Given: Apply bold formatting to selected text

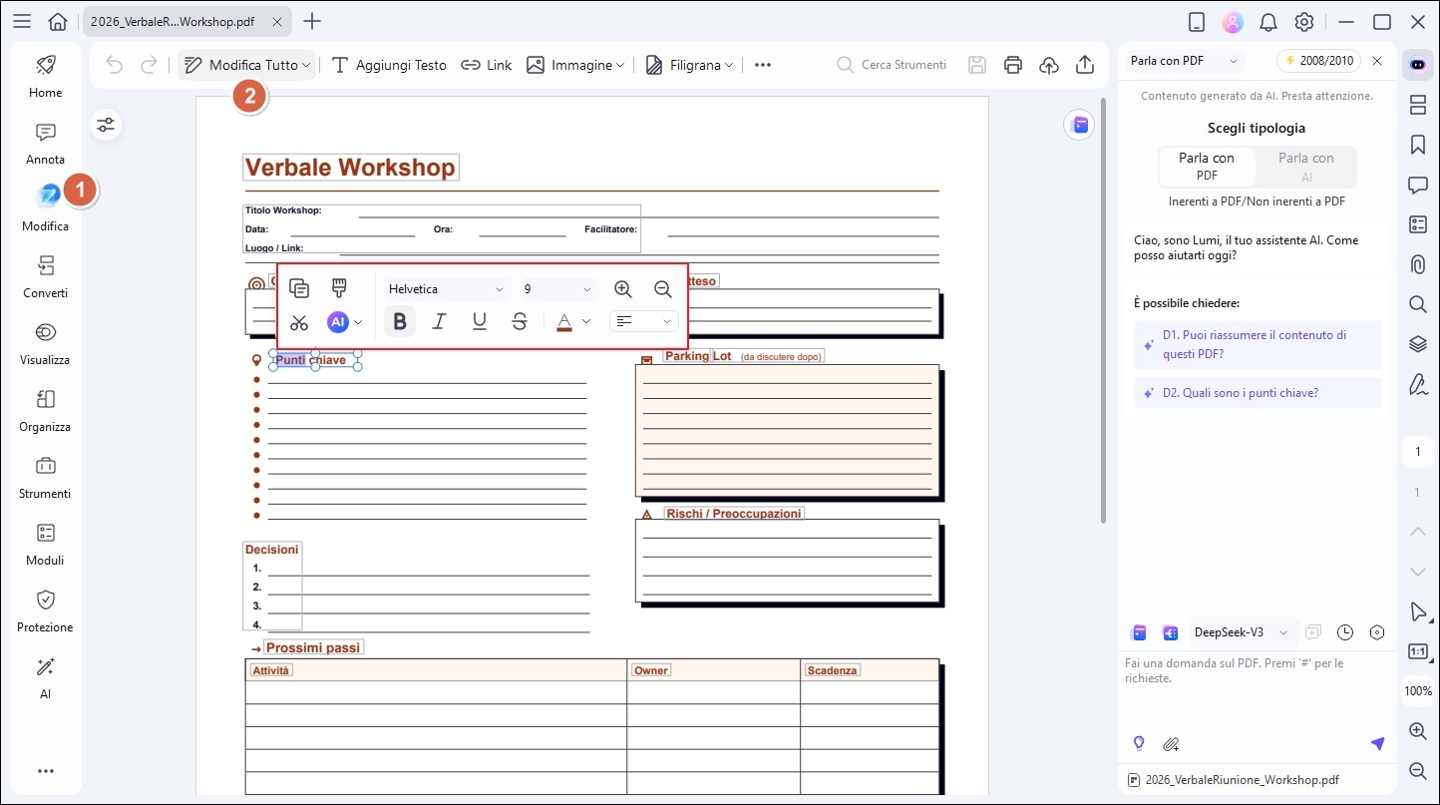Looking at the screenshot, I should point(399,321).
